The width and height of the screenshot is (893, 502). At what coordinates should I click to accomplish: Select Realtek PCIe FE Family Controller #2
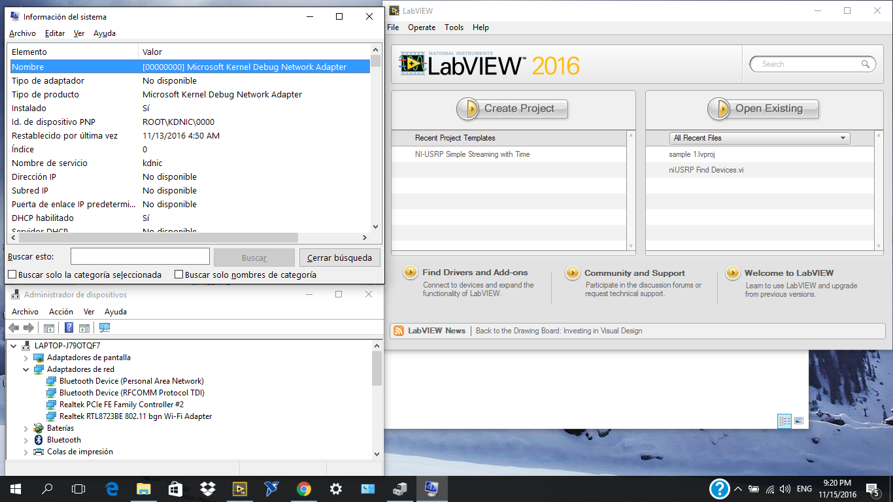pyautogui.click(x=122, y=405)
